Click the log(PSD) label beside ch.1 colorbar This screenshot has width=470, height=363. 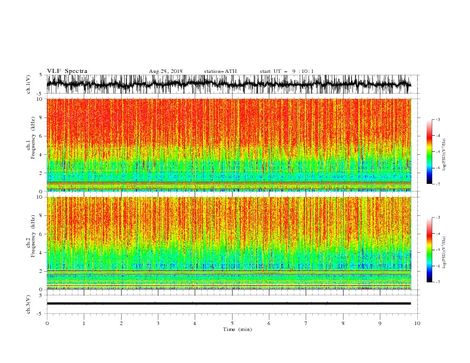(444, 155)
